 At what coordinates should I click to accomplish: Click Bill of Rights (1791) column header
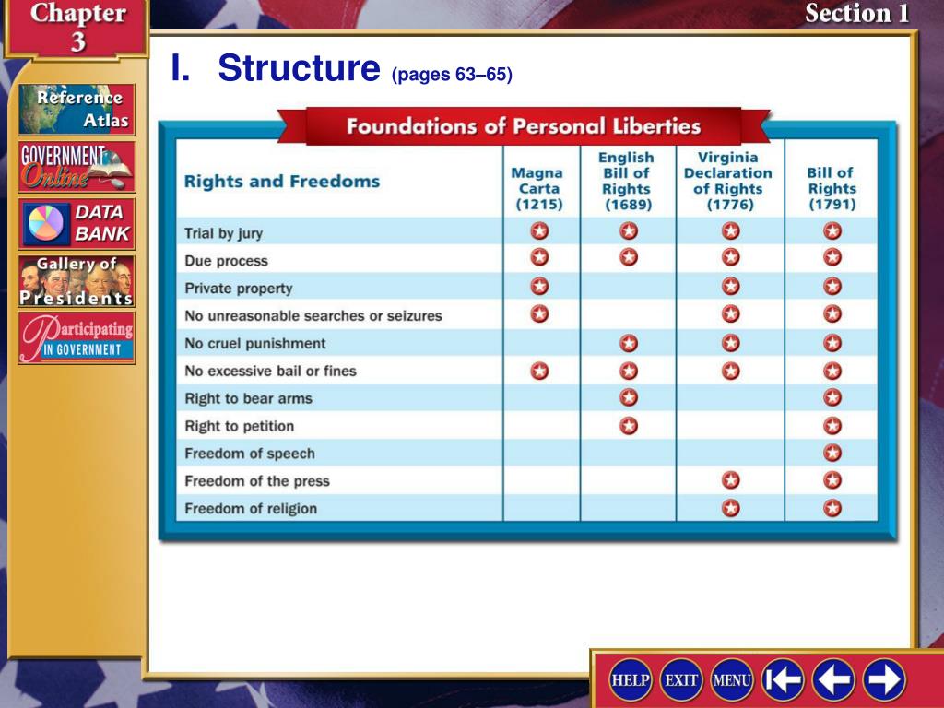pyautogui.click(x=832, y=188)
